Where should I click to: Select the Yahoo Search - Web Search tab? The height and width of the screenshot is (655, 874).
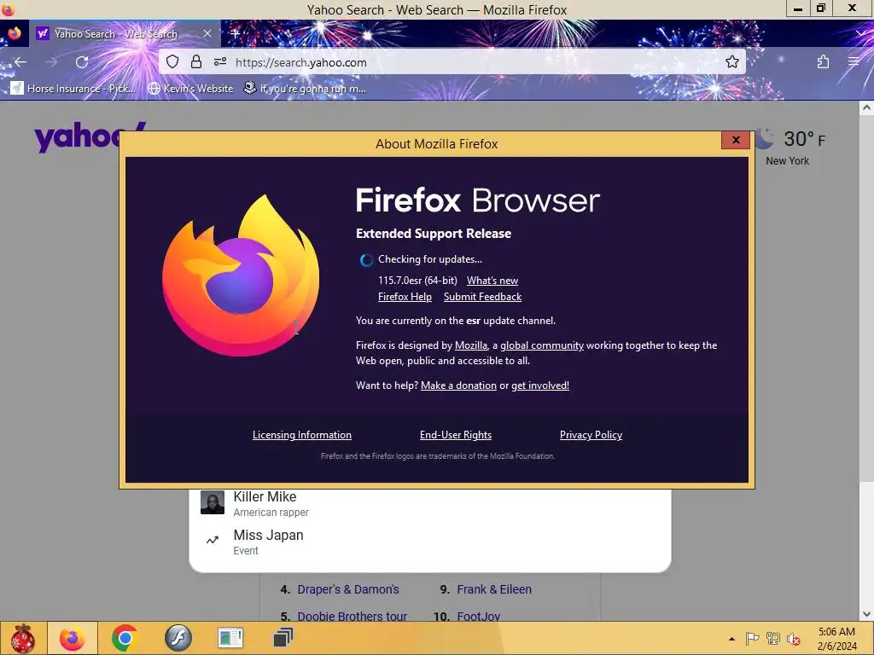(125, 33)
